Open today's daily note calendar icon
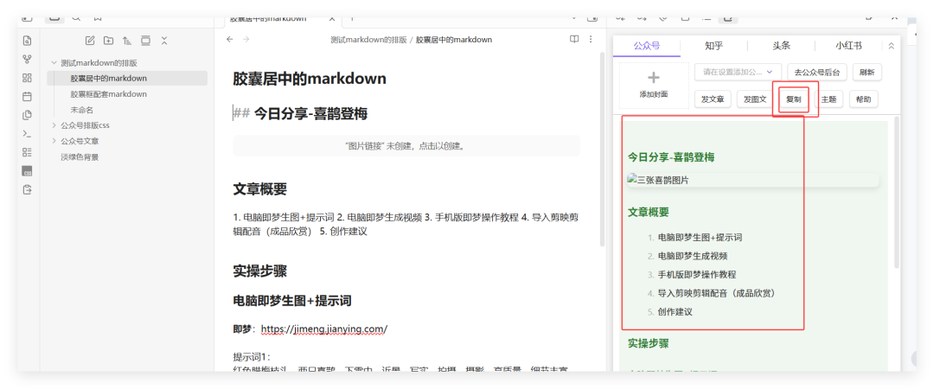934x389 pixels. coord(27,96)
